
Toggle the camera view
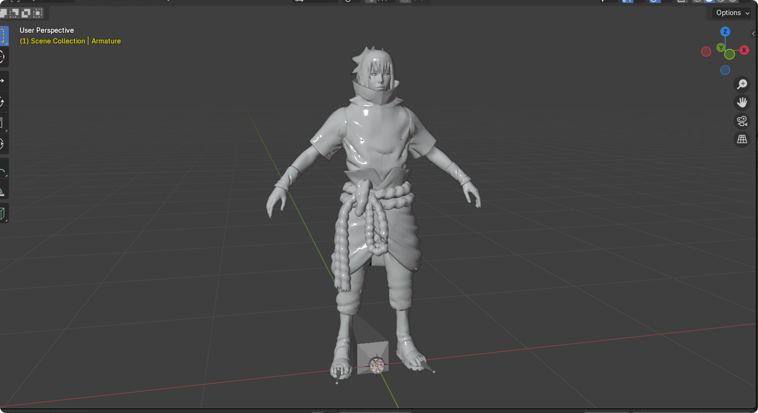click(x=742, y=121)
